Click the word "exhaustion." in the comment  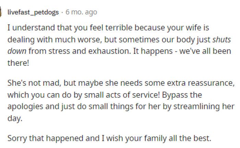point(110,51)
